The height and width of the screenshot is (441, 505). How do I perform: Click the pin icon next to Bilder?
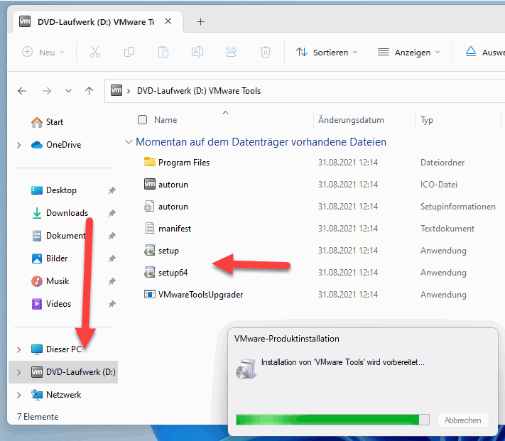[x=112, y=258]
